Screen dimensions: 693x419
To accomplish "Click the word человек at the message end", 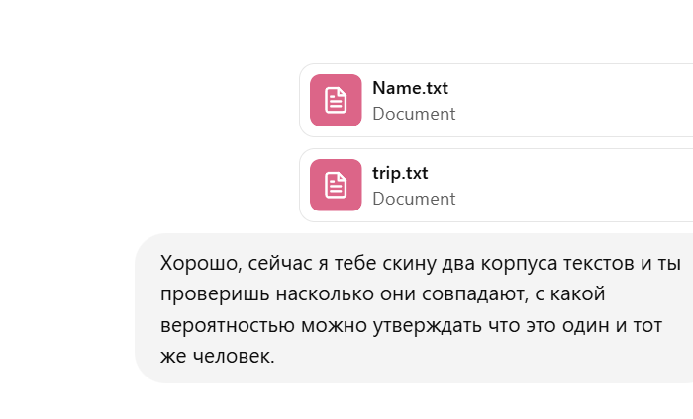I will (x=234, y=357).
